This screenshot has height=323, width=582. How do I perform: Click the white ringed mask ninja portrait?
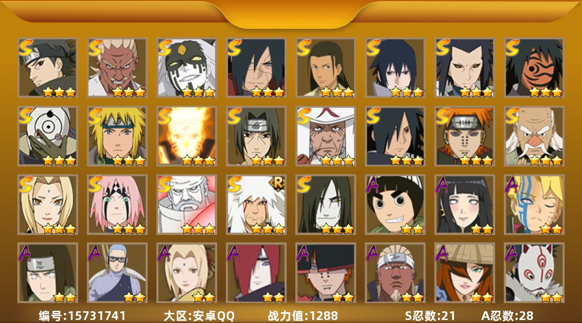point(47,136)
